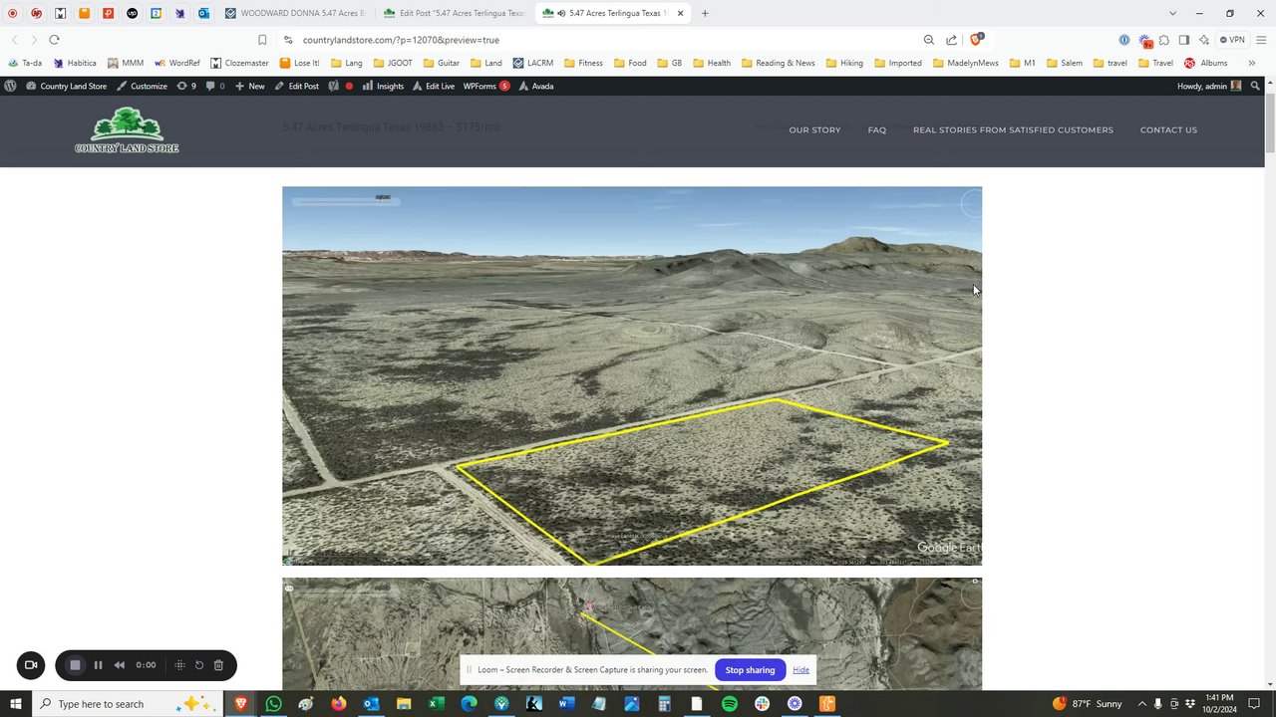
Task: Click the bookmark icon in the address bar
Action: (262, 40)
